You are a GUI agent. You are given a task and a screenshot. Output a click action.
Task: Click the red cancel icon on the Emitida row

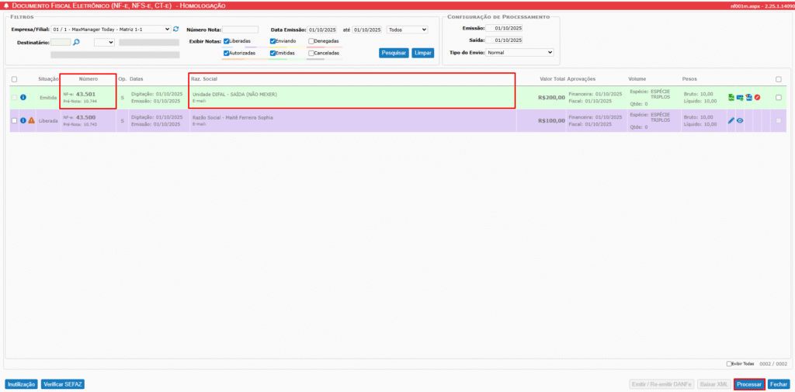[x=757, y=97]
